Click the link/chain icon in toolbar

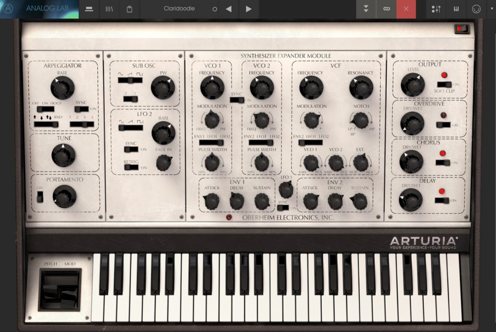(x=386, y=9)
